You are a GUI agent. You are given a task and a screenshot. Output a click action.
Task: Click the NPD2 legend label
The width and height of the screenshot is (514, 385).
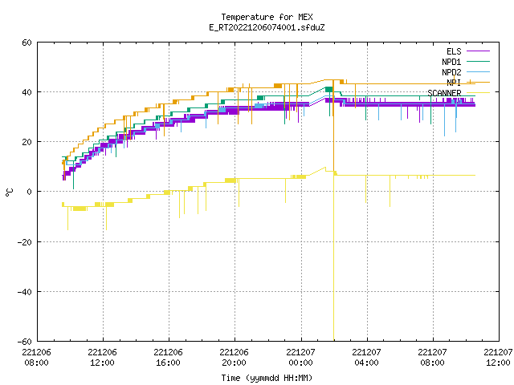[x=451, y=72]
